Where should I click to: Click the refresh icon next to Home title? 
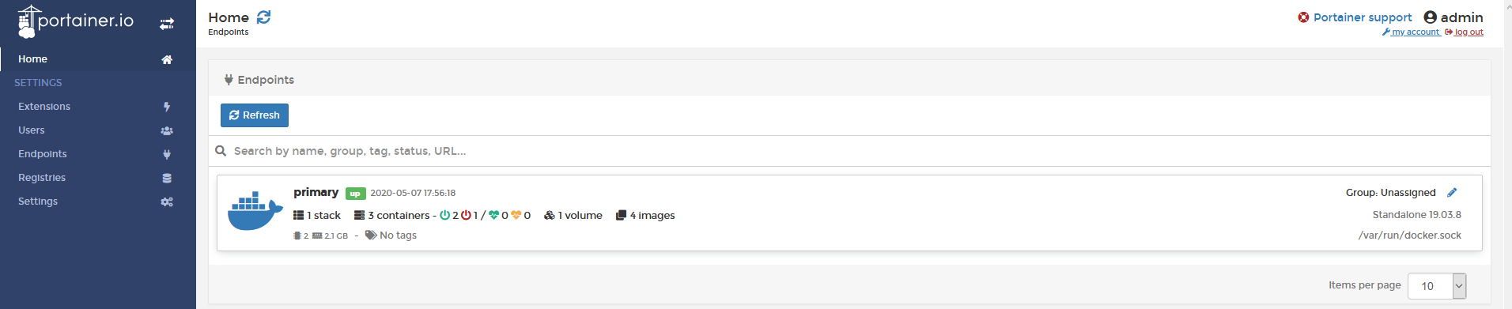263,17
